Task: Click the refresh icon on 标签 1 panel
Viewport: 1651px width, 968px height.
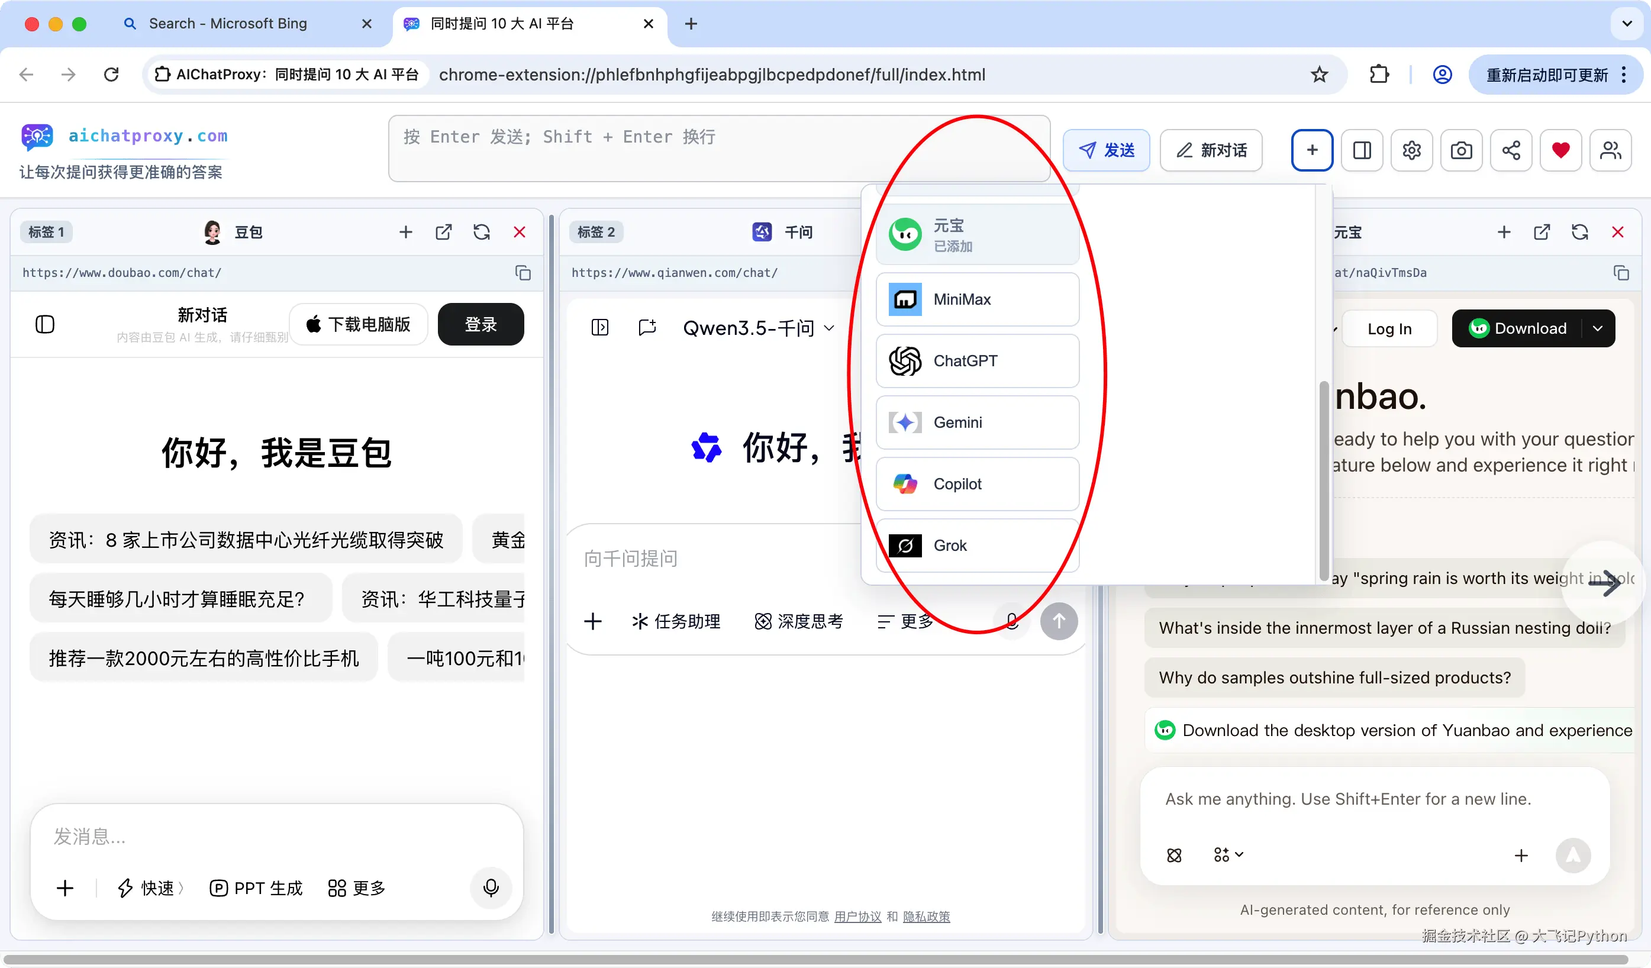Action: pos(482,232)
